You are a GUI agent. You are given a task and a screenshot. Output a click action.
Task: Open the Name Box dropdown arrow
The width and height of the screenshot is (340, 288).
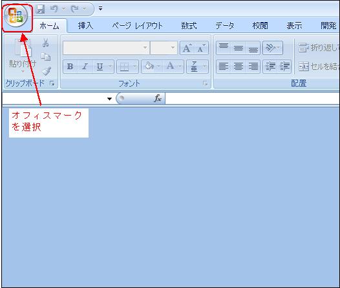[x=109, y=99]
